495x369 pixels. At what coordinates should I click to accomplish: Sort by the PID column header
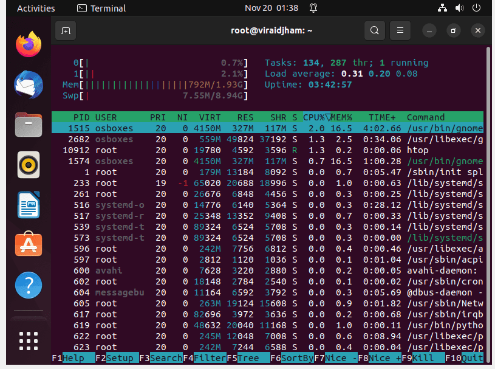pyautogui.click(x=81, y=117)
